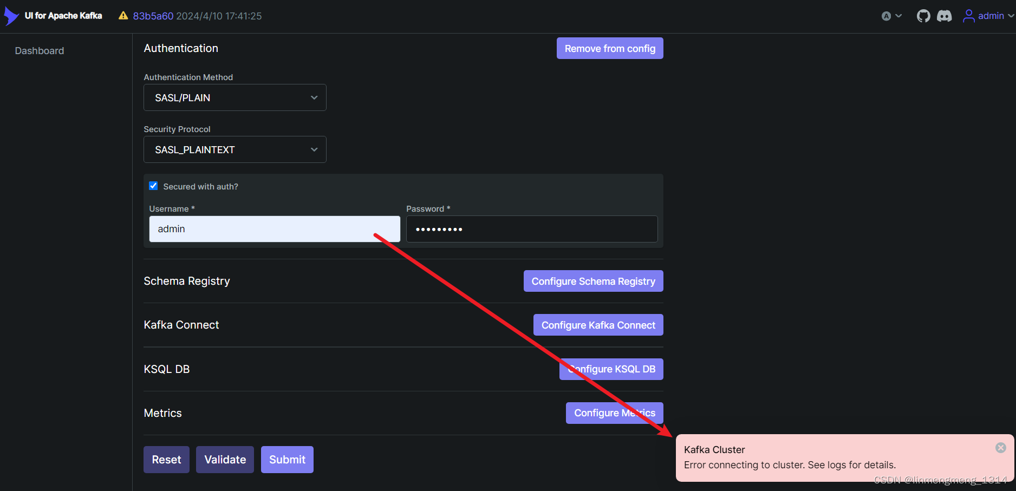The width and height of the screenshot is (1016, 491).
Task: Click the Validate button
Action: (225, 460)
